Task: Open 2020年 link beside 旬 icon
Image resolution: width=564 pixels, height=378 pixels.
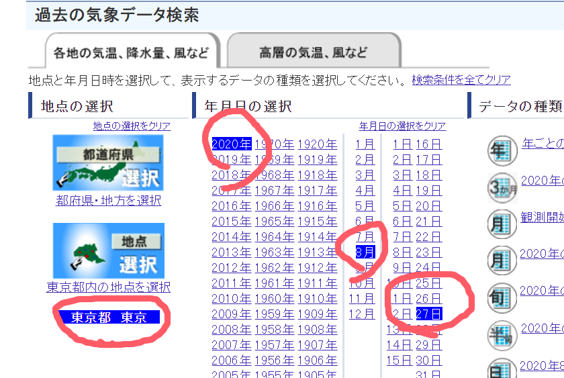Action: pos(542,291)
